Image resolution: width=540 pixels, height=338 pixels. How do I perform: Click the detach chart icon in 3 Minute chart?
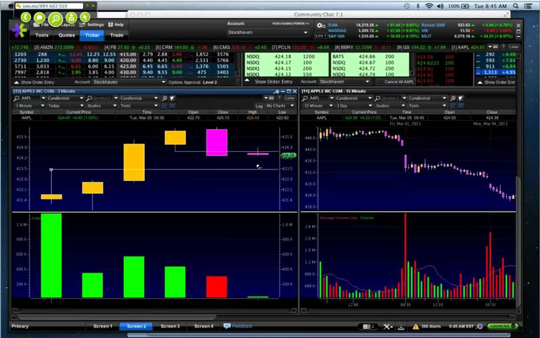click(172, 99)
